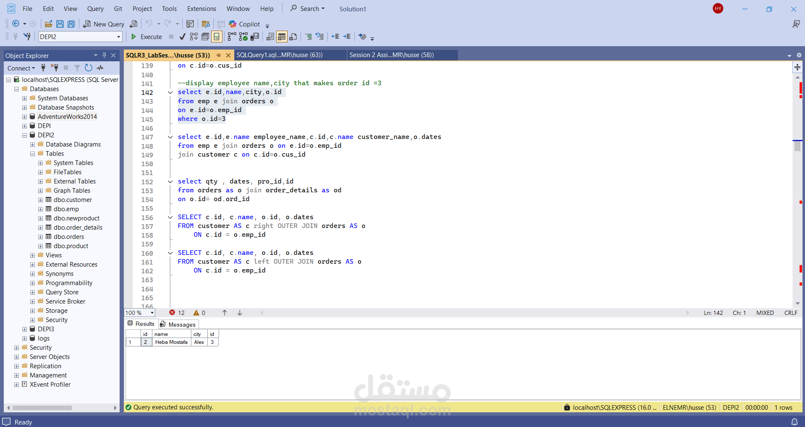Click the 12 errors indicator

click(177, 313)
